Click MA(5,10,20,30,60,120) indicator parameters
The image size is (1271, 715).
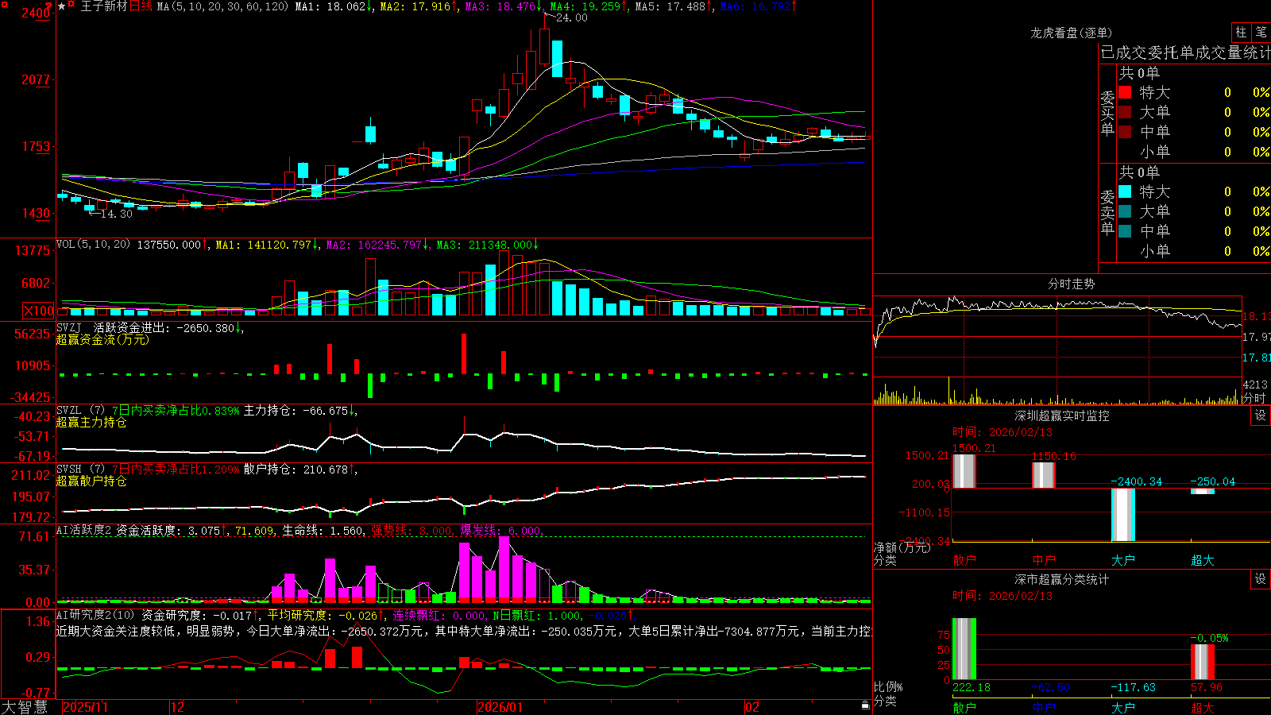click(x=222, y=6)
